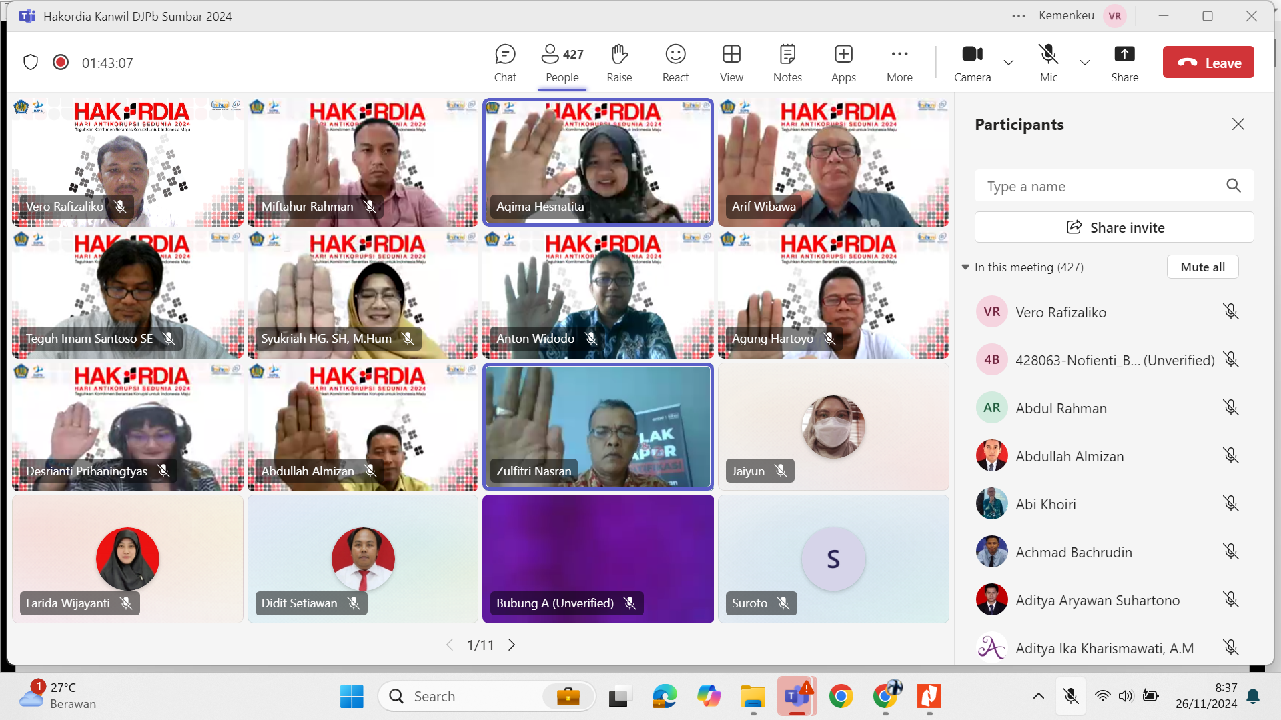Open Google Chrome from taskbar
Screen dimensions: 1281x720
click(841, 697)
